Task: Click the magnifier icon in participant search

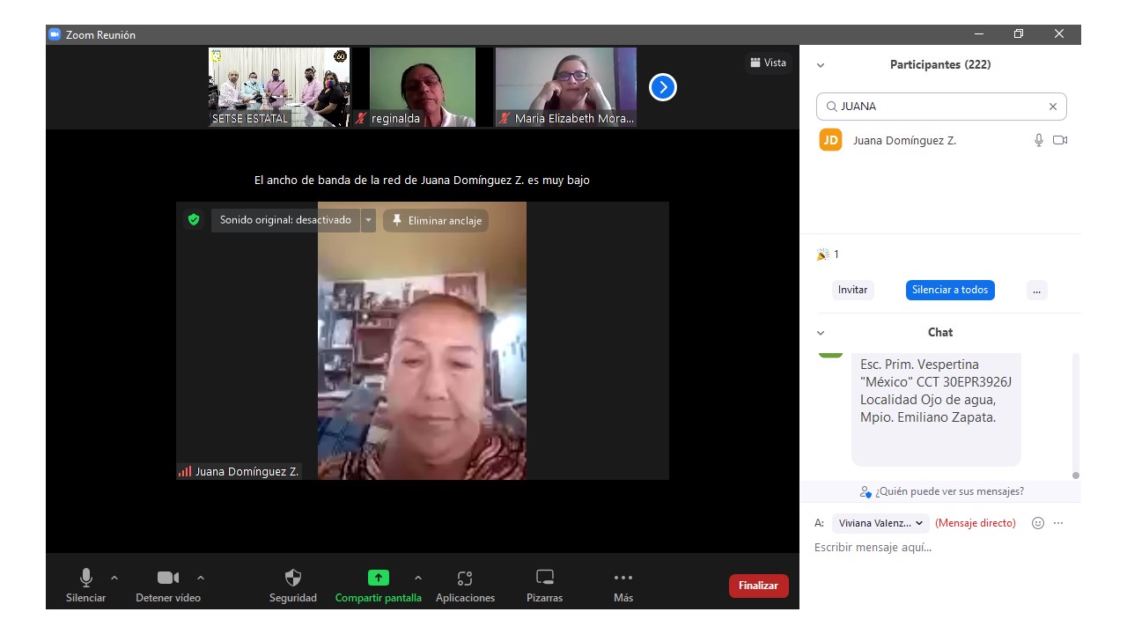Action: click(831, 107)
